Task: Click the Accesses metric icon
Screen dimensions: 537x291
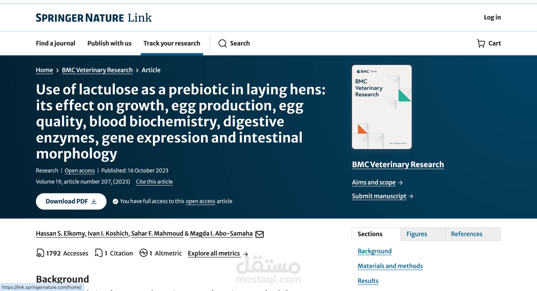Action: [40, 253]
